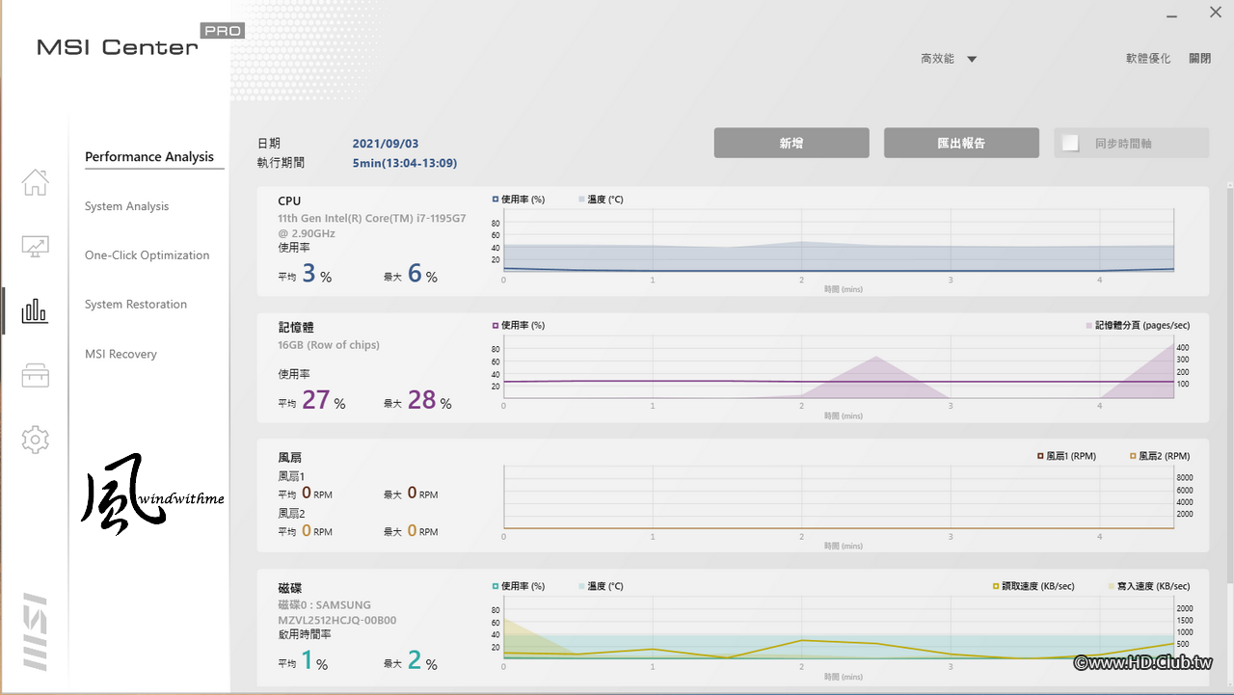Image resolution: width=1234 pixels, height=695 pixels.
Task: Click the 風扇1 label in fan panel
Action: point(291,476)
